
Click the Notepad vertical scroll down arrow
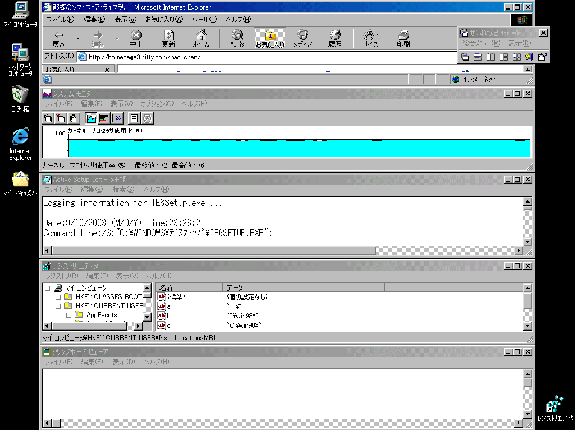coord(527,241)
